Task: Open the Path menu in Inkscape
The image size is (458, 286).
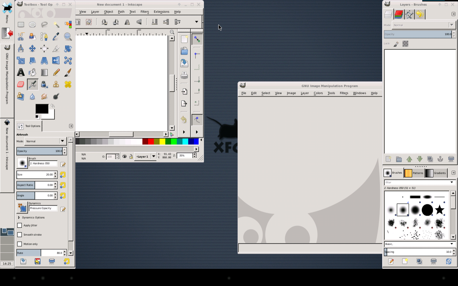Action: pos(121,11)
